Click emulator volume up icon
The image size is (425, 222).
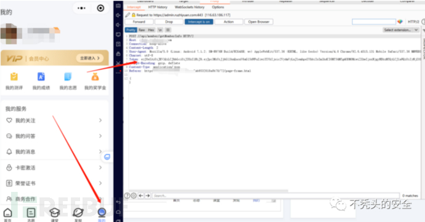tap(118, 15)
